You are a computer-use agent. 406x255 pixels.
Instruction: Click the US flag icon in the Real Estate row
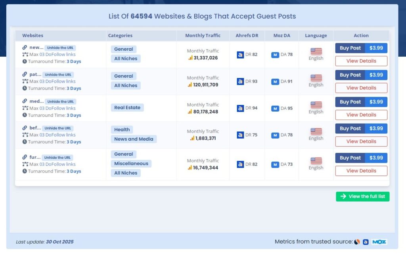click(x=316, y=105)
